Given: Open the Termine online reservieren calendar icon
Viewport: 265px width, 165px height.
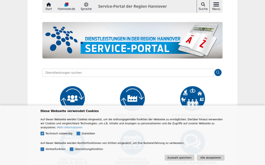Looking at the screenshot, I should click(132, 142).
